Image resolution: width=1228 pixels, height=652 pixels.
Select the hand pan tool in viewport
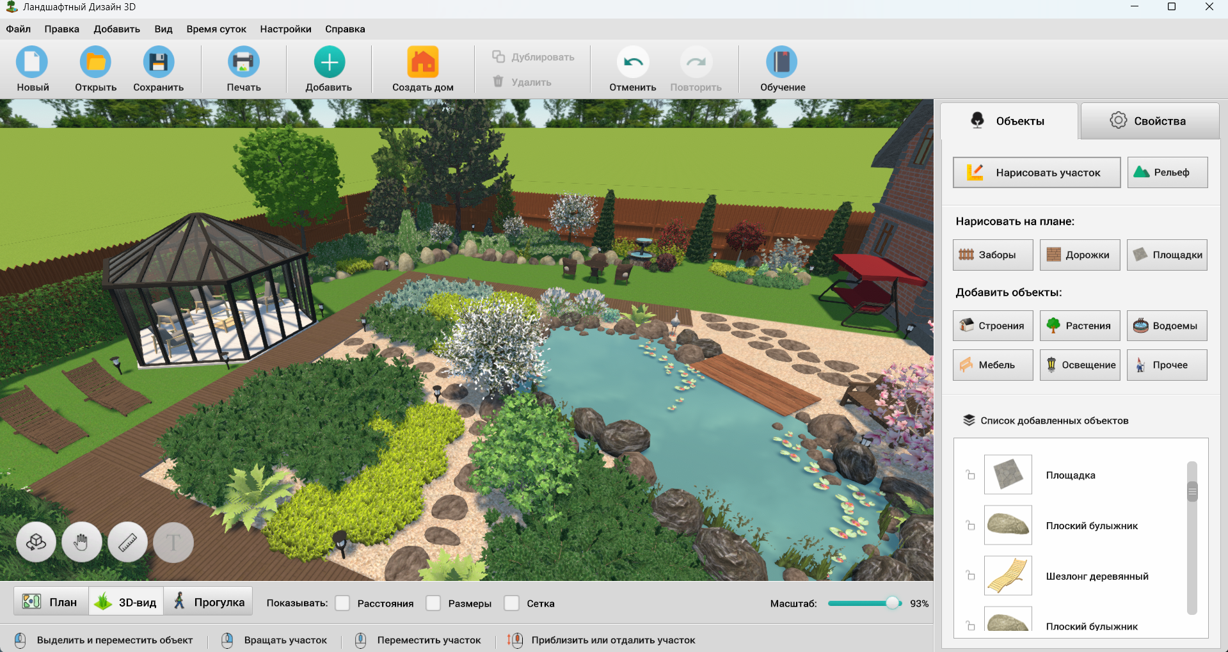point(81,542)
